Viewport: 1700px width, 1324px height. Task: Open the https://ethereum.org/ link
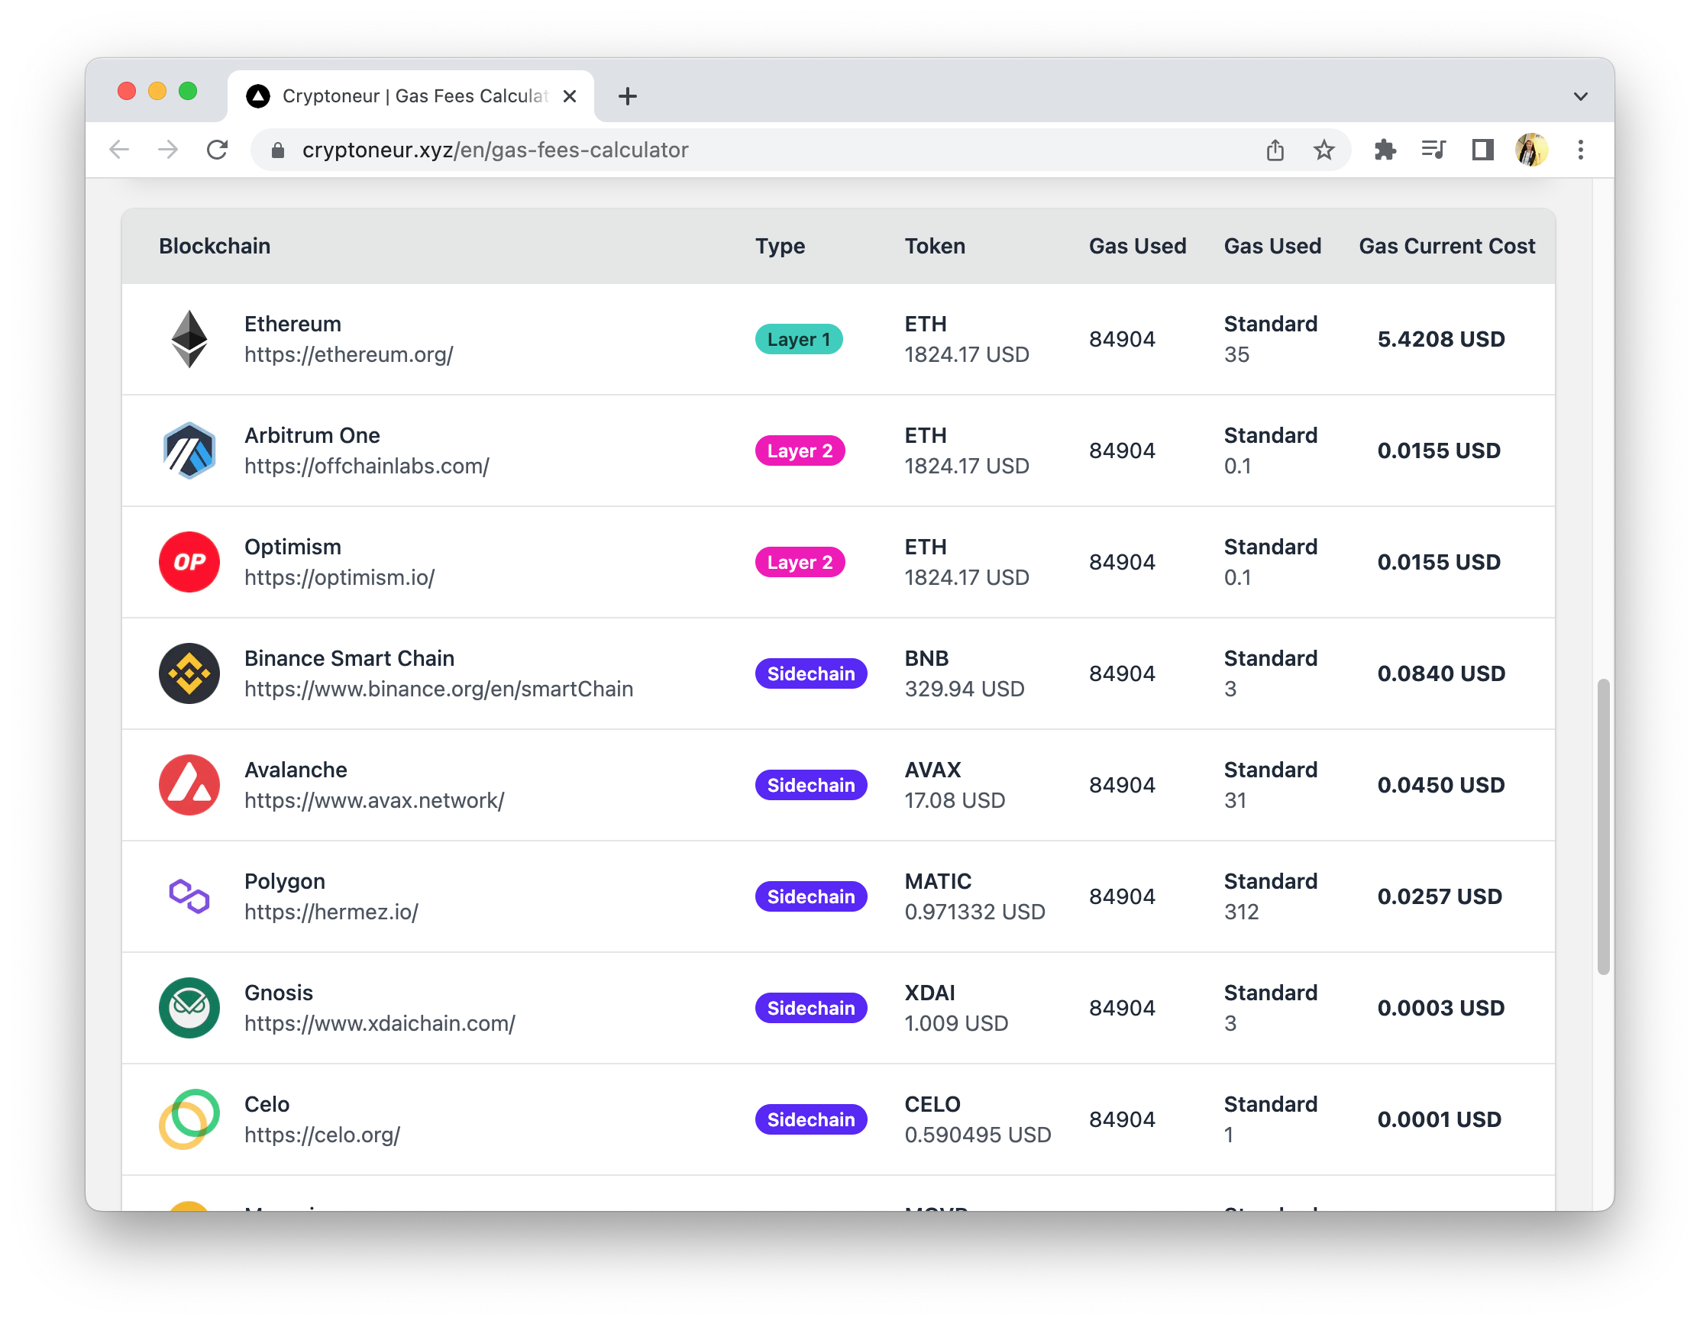click(349, 354)
